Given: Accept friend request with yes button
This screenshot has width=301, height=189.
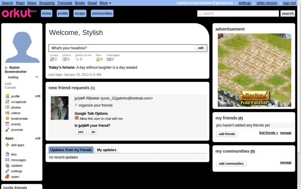Looking at the screenshot, I should tap(81, 132).
